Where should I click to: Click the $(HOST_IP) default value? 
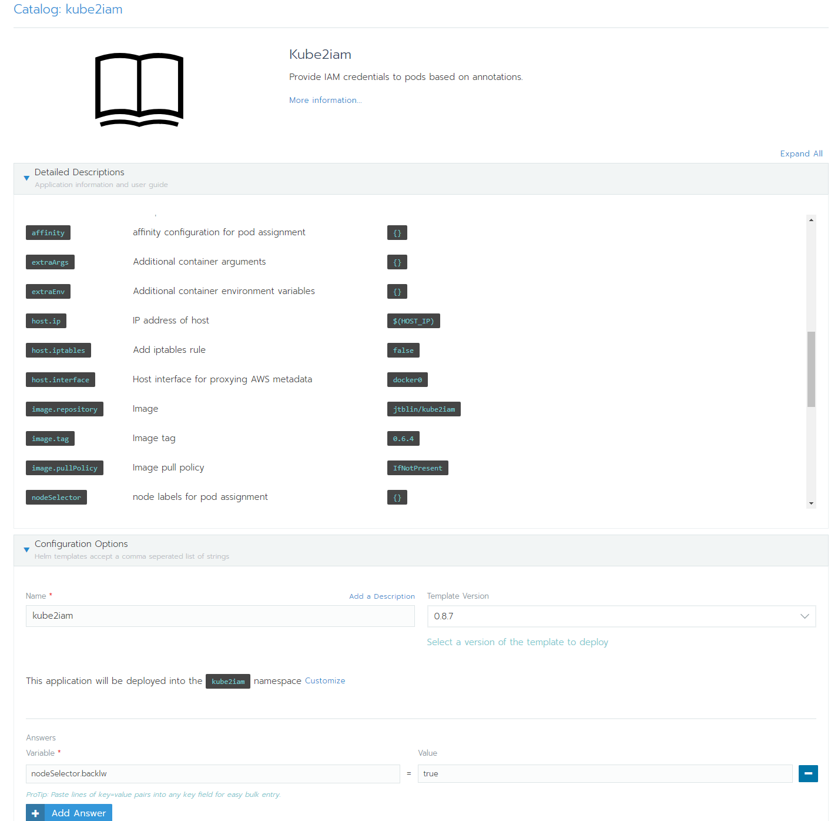413,321
